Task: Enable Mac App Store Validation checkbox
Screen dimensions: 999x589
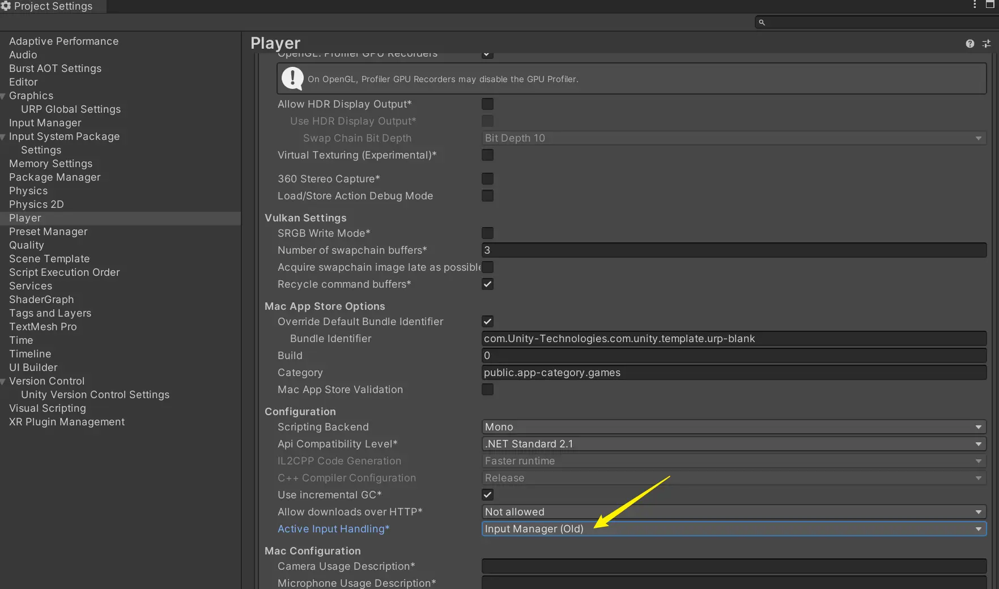Action: pos(487,390)
